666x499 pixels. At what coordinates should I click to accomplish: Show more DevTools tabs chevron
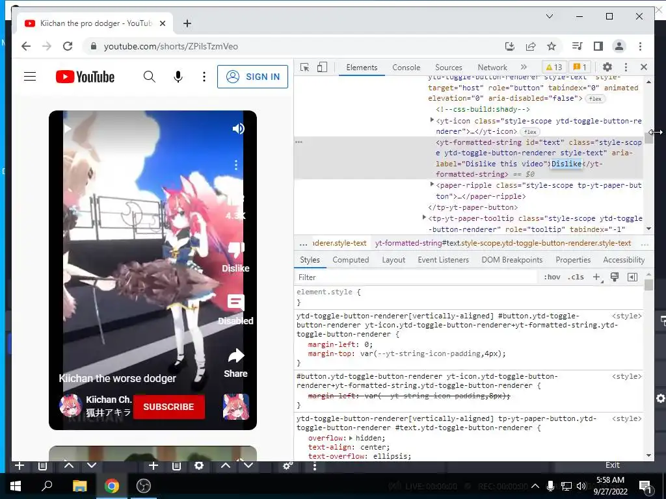(524, 67)
